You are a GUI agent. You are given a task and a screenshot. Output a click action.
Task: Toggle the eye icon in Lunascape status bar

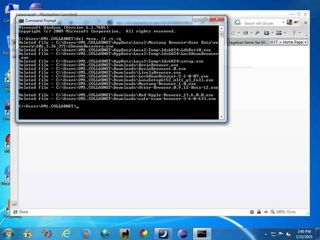pyautogui.click(x=266, y=212)
